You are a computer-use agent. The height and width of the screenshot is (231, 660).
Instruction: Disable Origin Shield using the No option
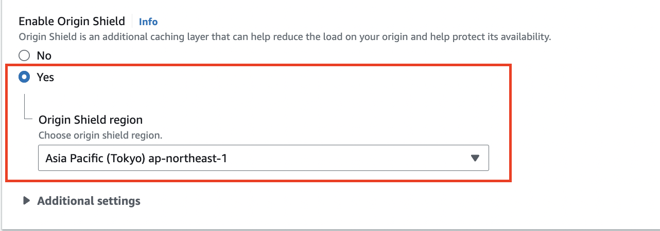(x=24, y=55)
